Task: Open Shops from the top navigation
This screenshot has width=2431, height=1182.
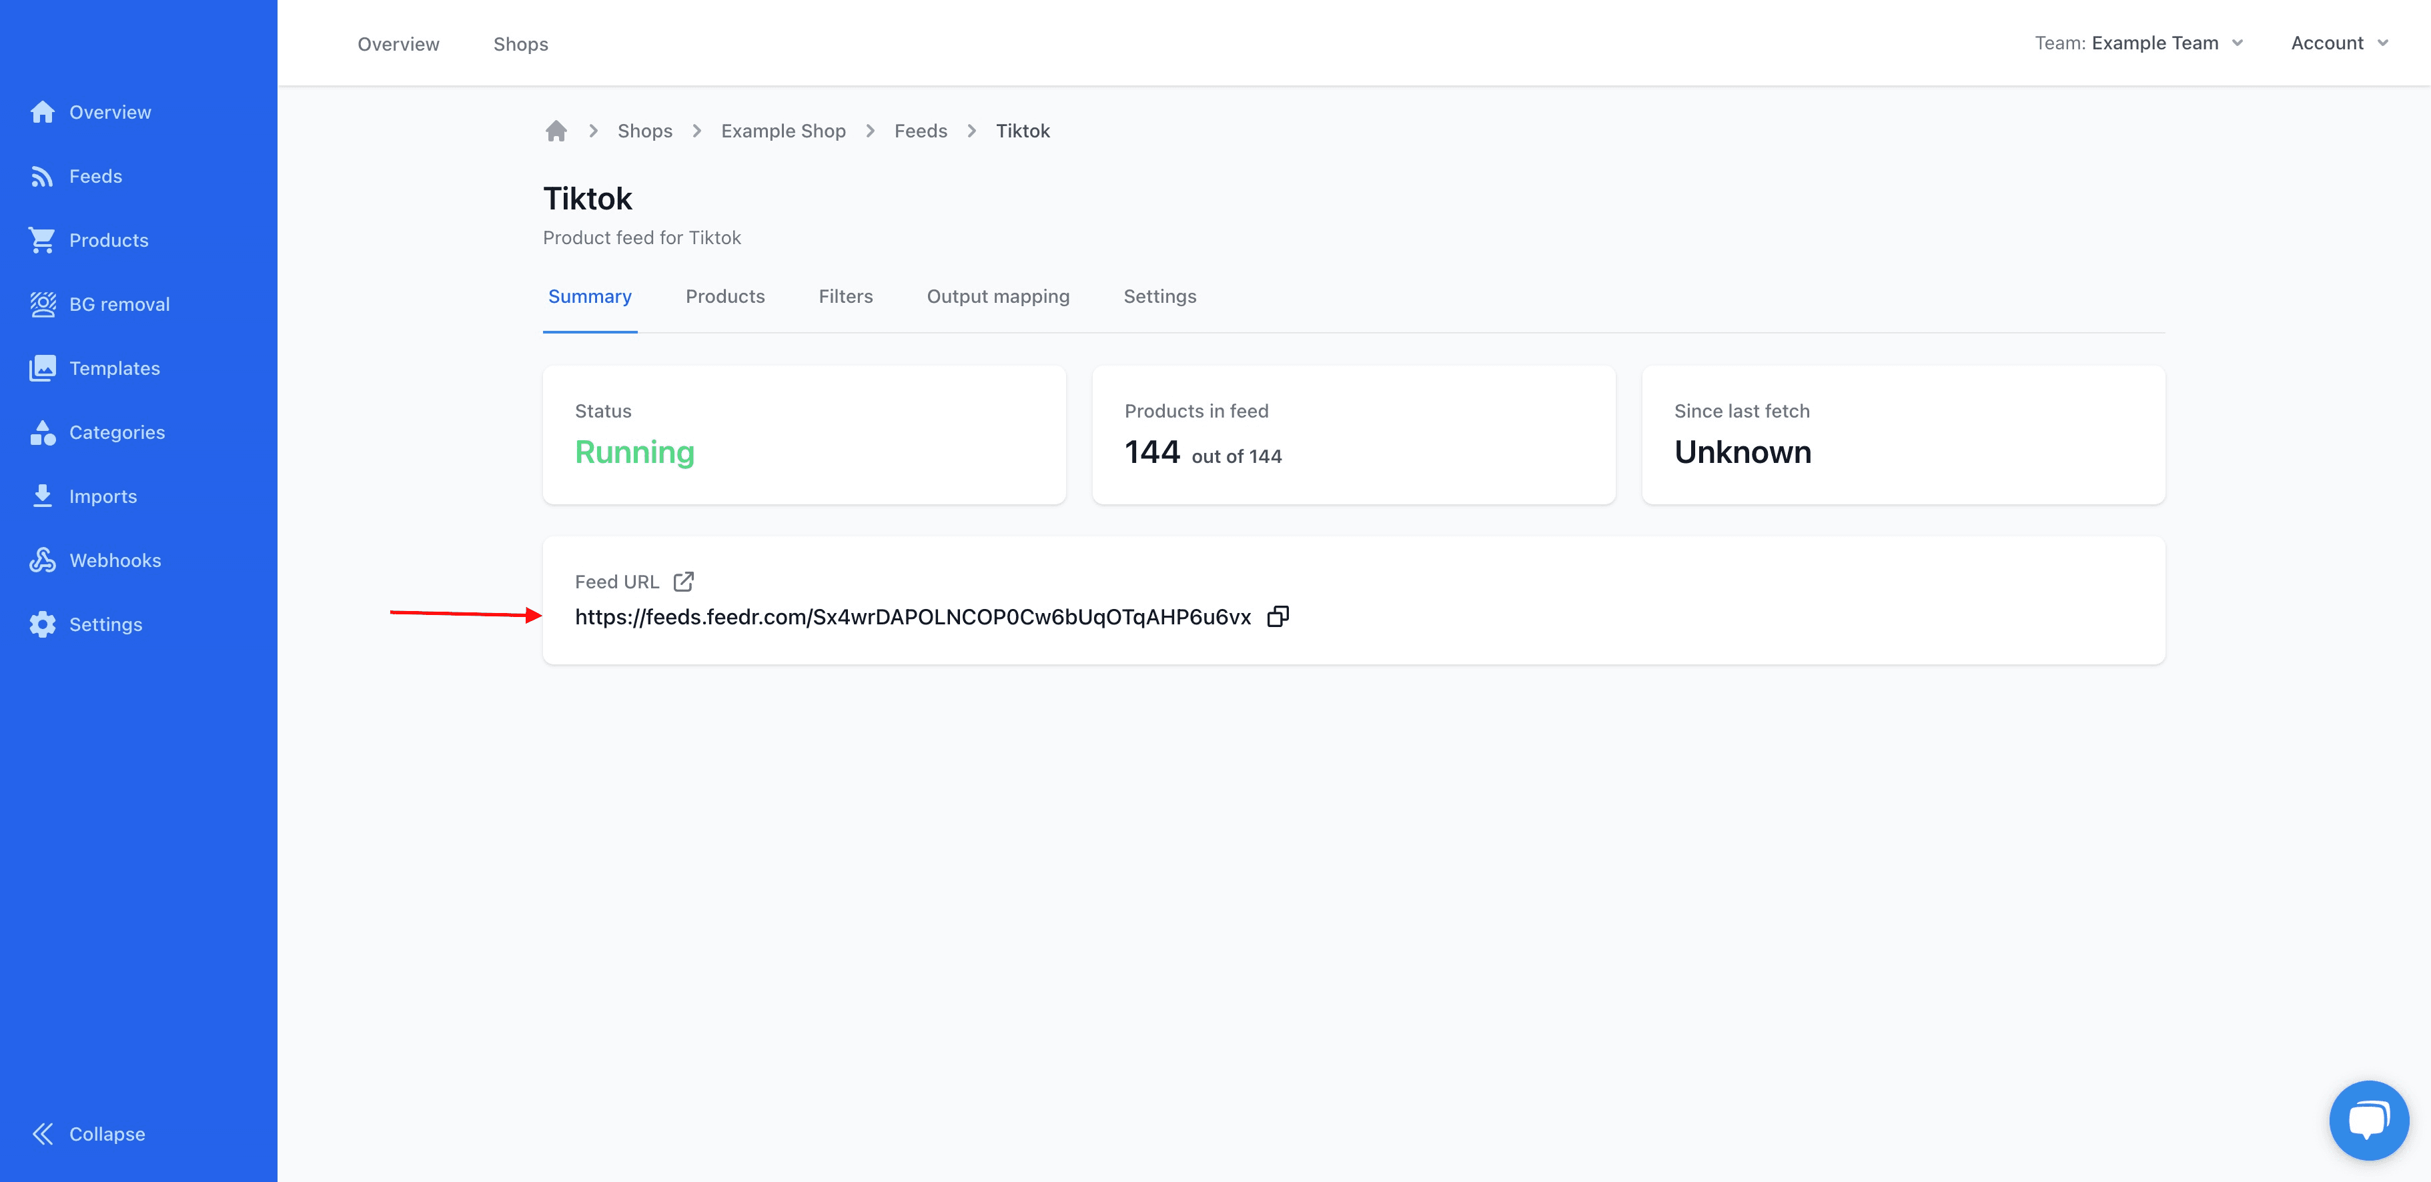Action: pyautogui.click(x=521, y=43)
